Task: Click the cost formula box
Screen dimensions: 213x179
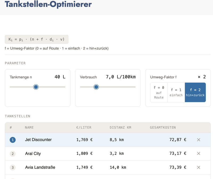Action: (36, 39)
